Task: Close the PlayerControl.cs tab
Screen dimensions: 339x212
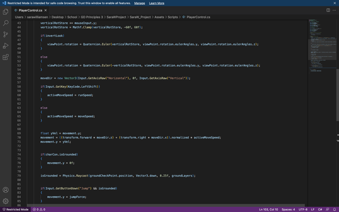Action: point(46,10)
